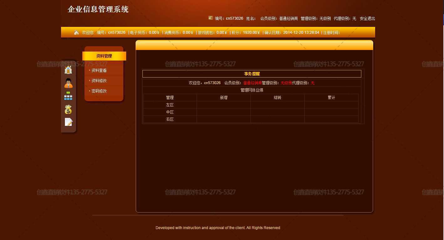
Task: Click the 左区 row label
Action: pos(170,105)
